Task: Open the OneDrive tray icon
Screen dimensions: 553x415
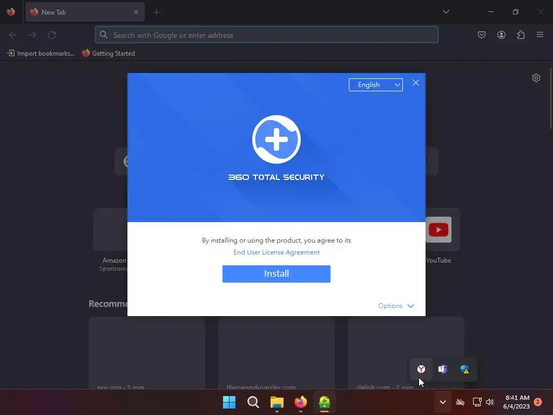Action: coord(460,402)
